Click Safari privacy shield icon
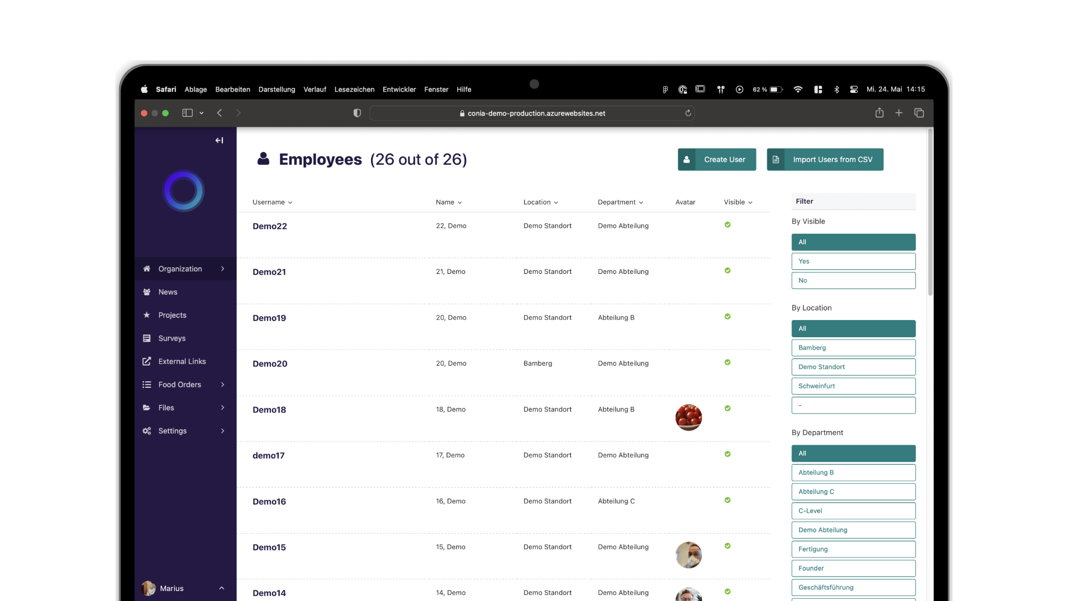The image size is (1068, 601). click(357, 113)
